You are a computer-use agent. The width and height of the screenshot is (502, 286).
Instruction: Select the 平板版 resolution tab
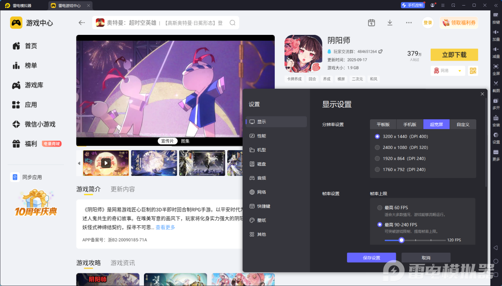pyautogui.click(x=383, y=124)
